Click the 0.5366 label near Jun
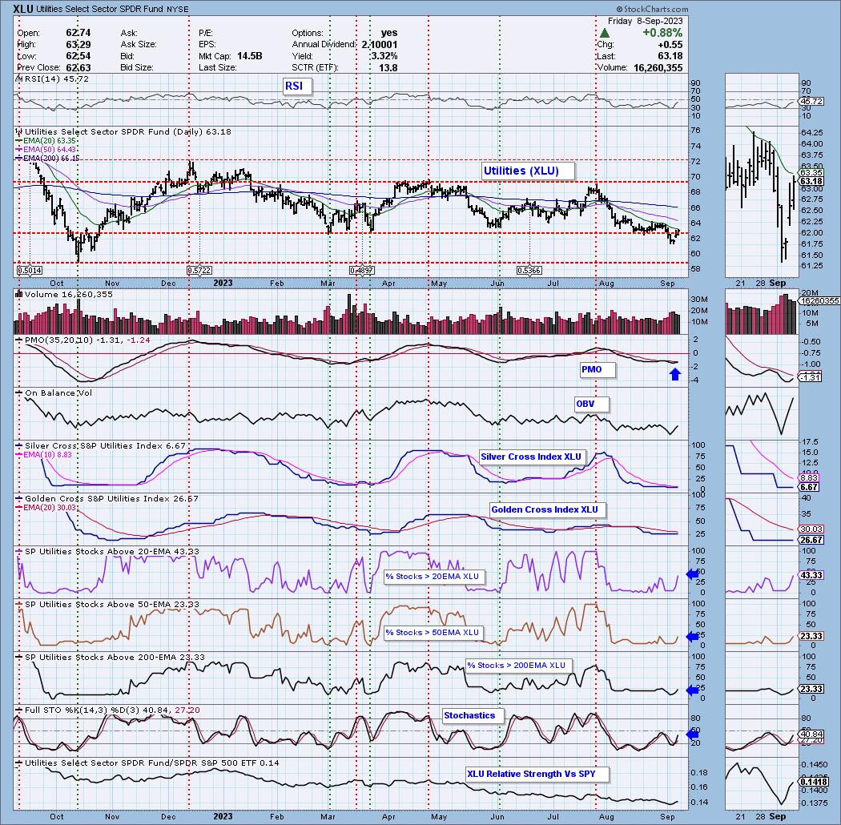Viewport: 841px width, 825px height. 529,271
